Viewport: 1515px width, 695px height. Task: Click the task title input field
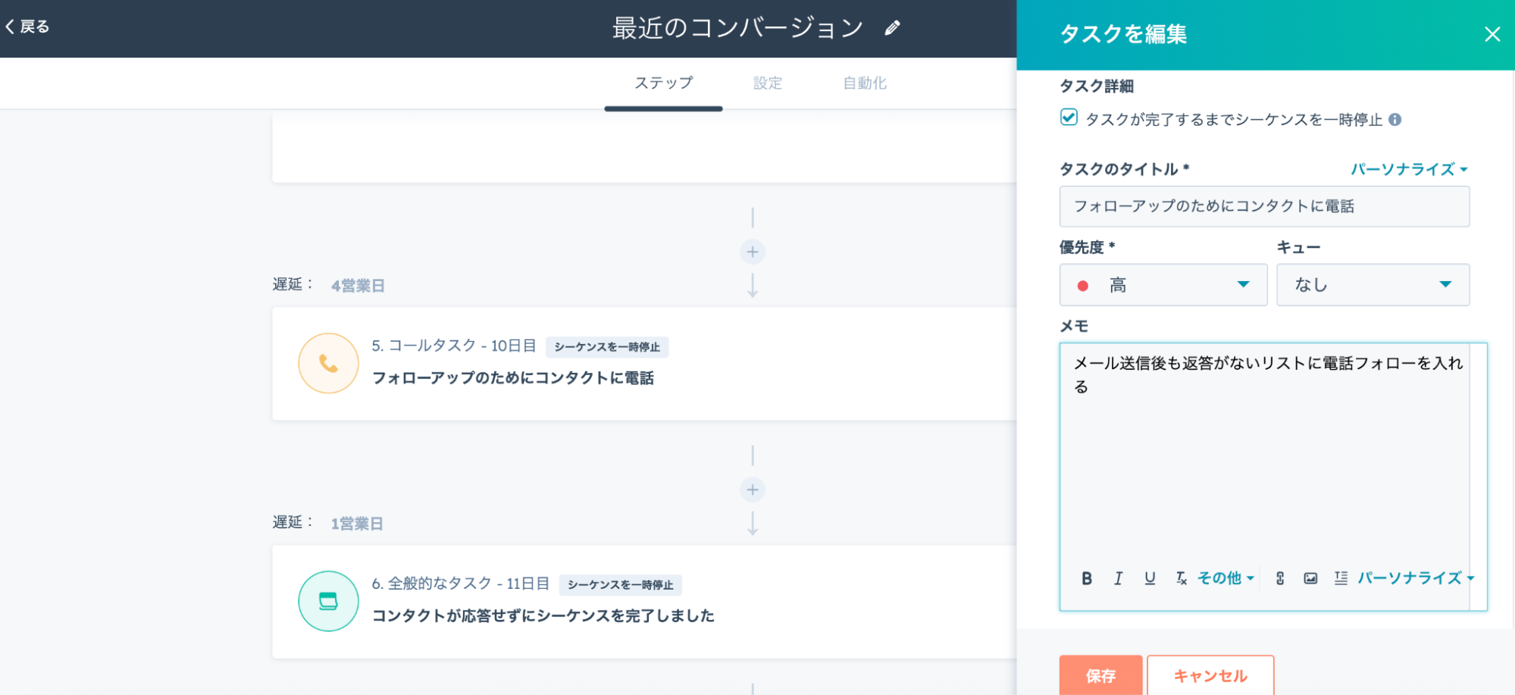(x=1263, y=206)
